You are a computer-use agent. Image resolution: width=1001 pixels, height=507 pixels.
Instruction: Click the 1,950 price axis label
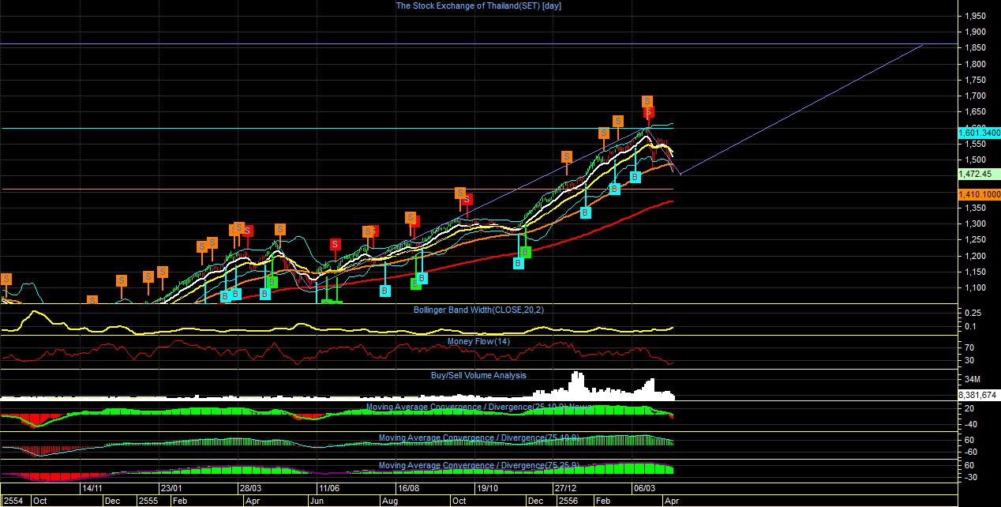point(975,16)
